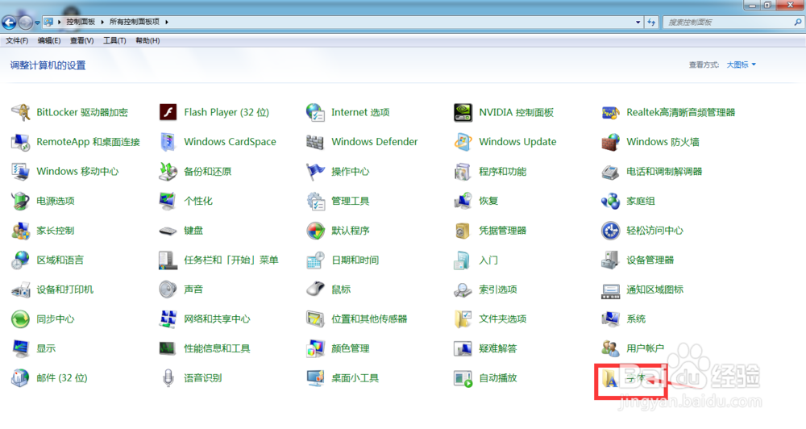Click the 用户帐户 link
This screenshot has height=429, width=806.
pos(645,348)
